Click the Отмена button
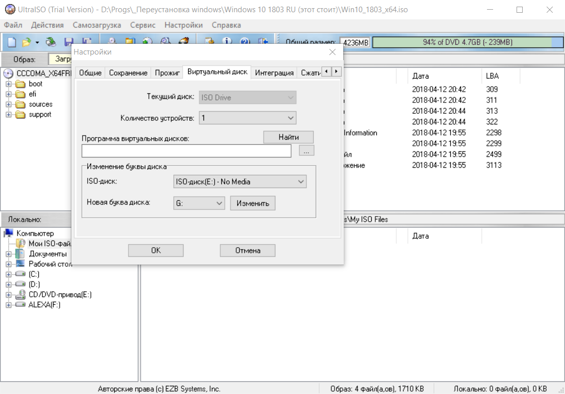Viewport: 565px width, 394px height. (x=247, y=250)
